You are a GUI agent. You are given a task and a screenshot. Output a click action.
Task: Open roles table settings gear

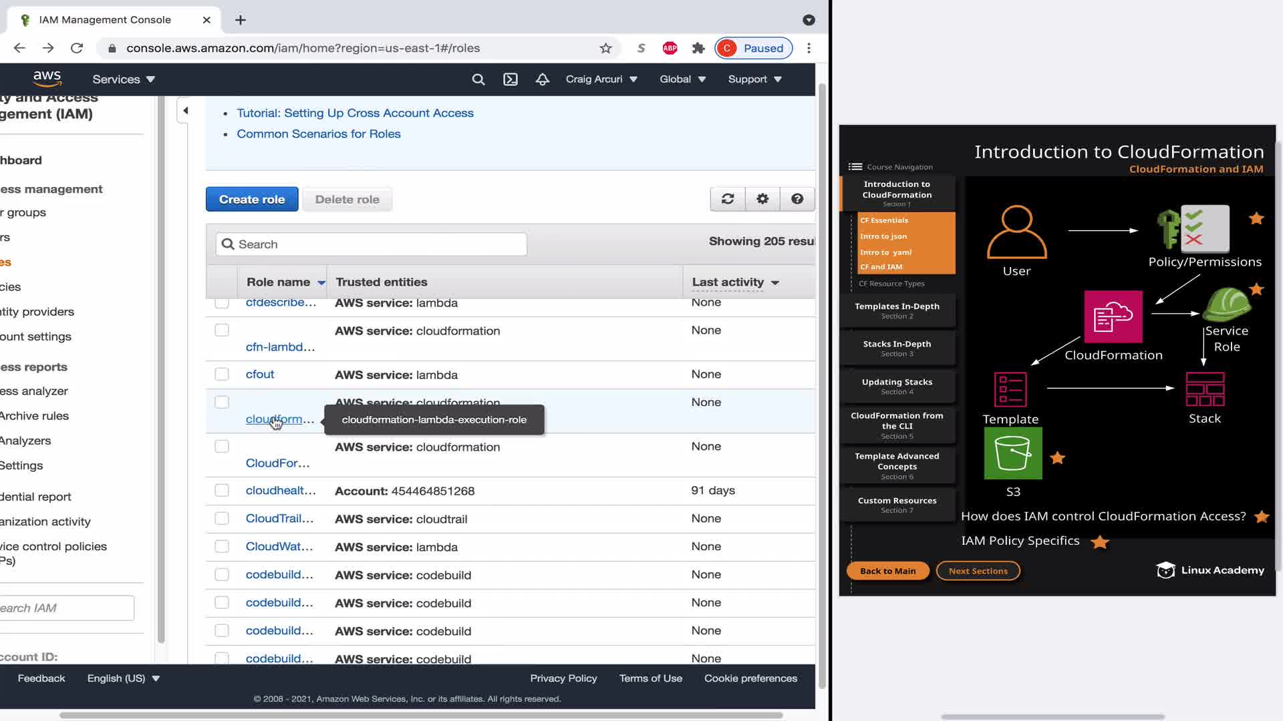pyautogui.click(x=762, y=199)
